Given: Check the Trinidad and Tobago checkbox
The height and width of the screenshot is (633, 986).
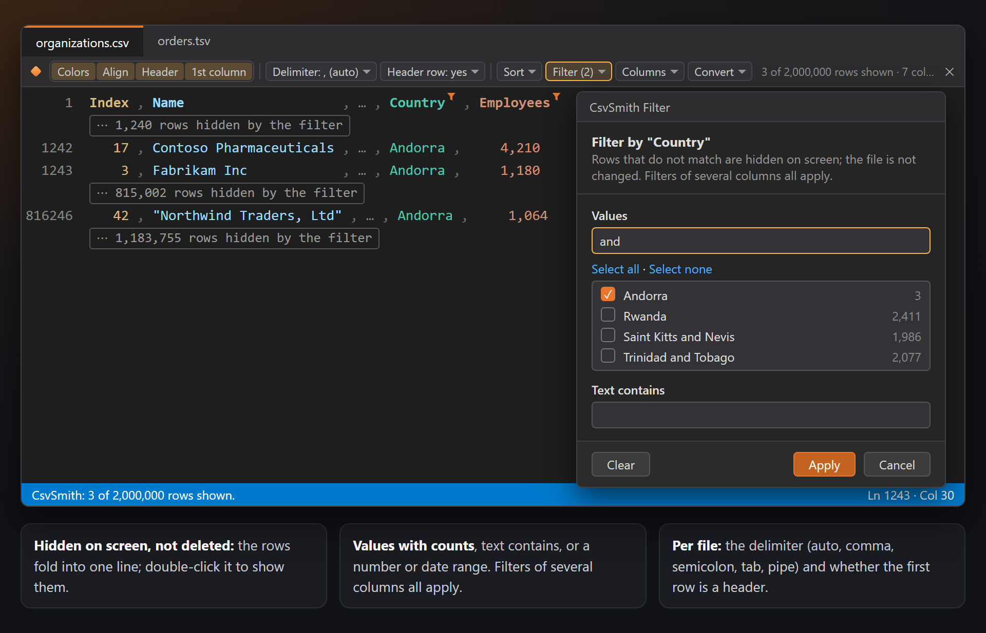Looking at the screenshot, I should (608, 356).
